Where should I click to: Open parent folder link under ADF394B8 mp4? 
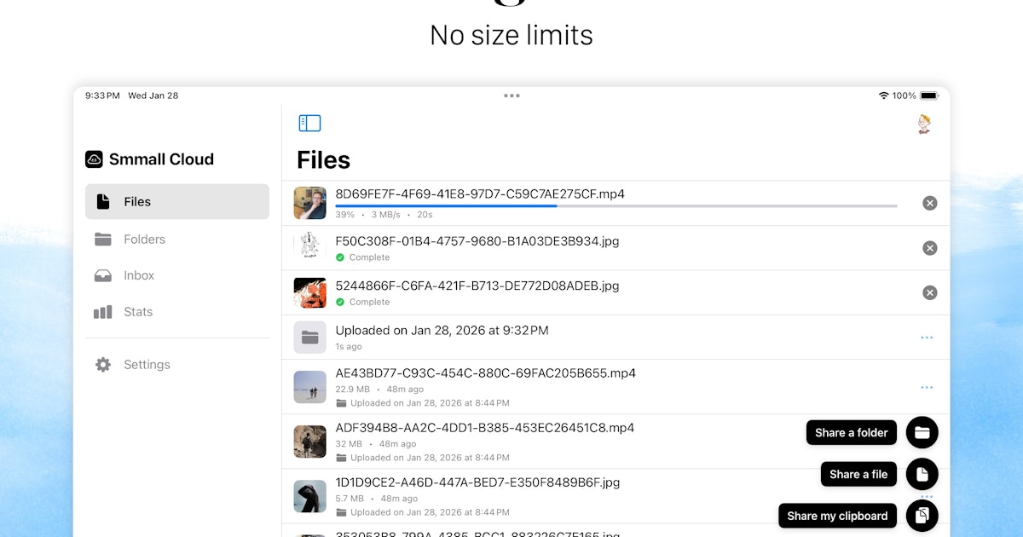click(x=423, y=458)
